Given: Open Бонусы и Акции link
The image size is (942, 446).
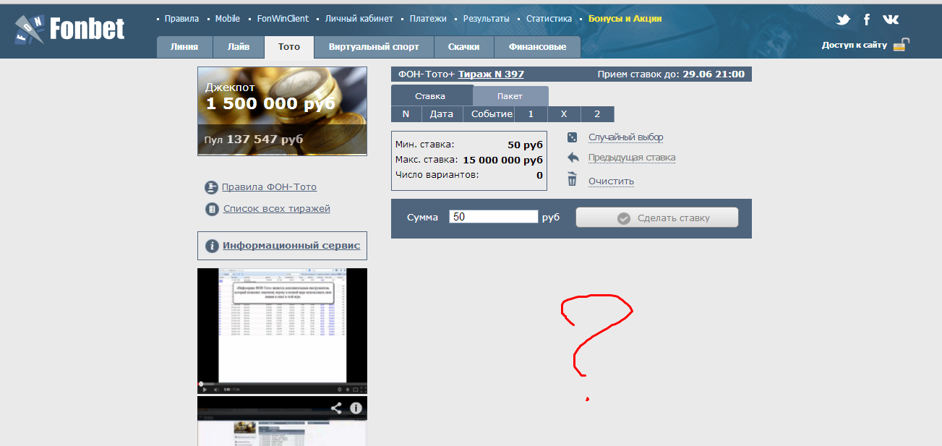Looking at the screenshot, I should tap(625, 19).
